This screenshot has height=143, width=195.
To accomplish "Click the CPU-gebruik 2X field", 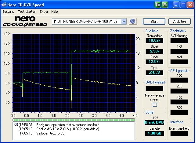I will pos(179,91).
